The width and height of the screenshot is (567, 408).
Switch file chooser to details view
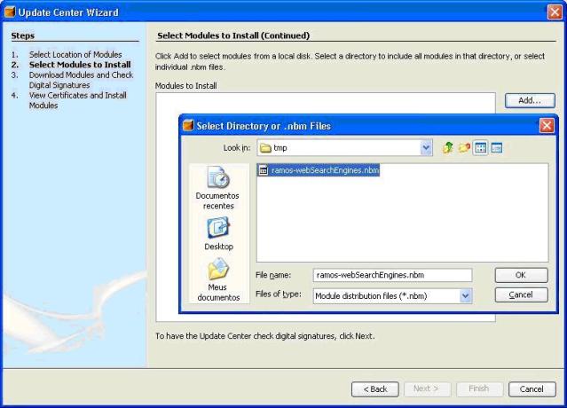click(497, 148)
